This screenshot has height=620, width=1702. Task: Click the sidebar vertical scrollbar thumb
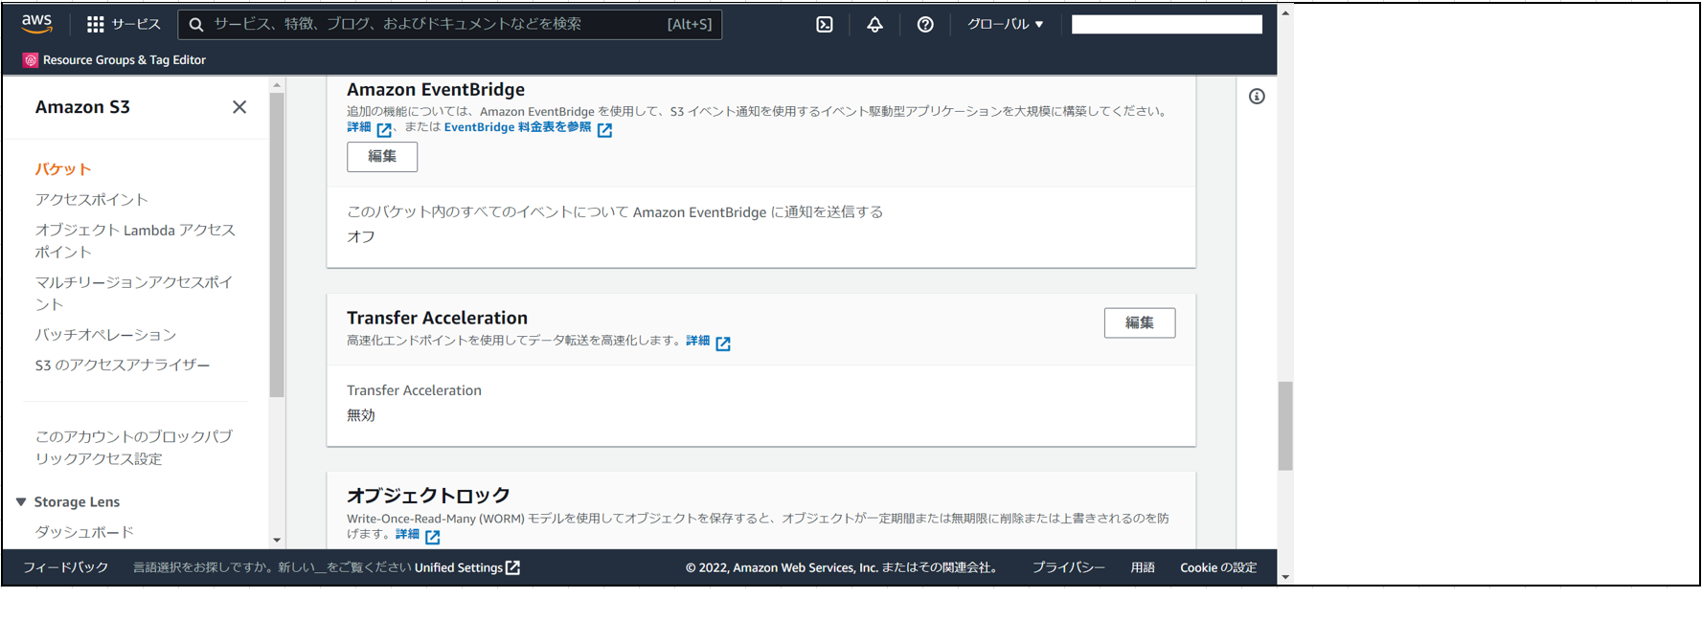coord(277,244)
